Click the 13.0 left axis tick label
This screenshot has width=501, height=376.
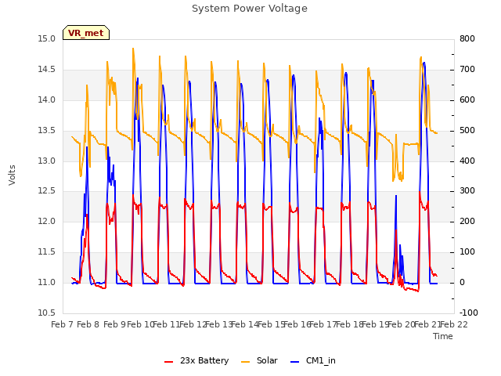[47, 161]
